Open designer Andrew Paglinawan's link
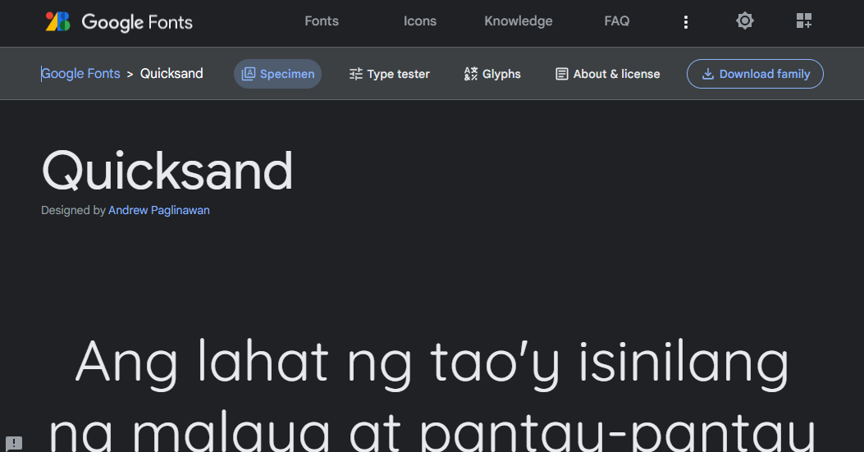 pyautogui.click(x=158, y=211)
